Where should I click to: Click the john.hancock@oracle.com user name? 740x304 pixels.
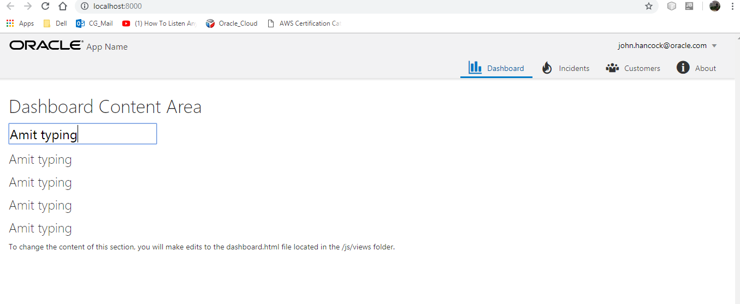[662, 45]
